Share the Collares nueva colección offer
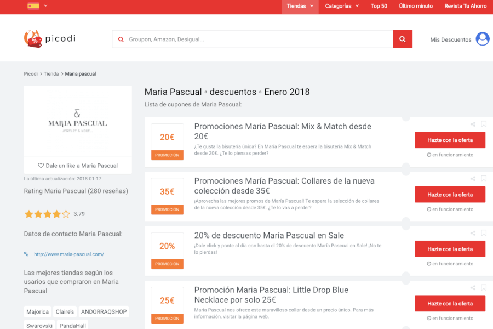Viewport: 493px width, 329px height. pyautogui.click(x=473, y=179)
